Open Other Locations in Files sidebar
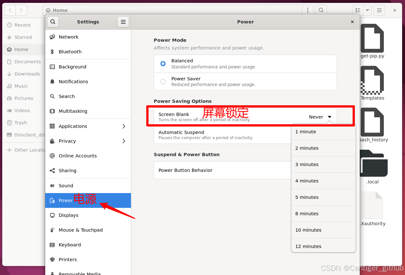Viewport: 405px width, 275px height. pyautogui.click(x=24, y=150)
